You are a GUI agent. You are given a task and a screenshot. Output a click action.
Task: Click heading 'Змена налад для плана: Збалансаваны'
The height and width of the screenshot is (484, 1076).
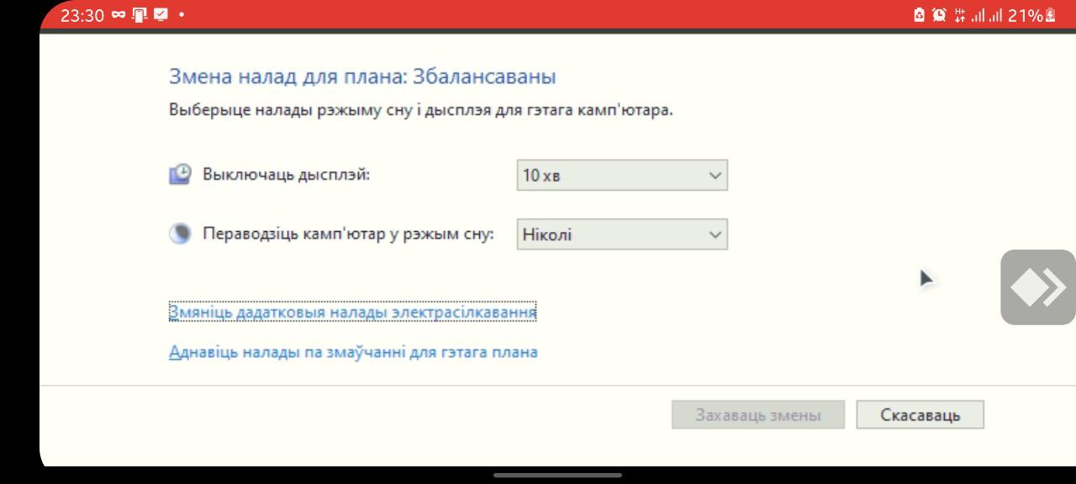click(x=362, y=76)
